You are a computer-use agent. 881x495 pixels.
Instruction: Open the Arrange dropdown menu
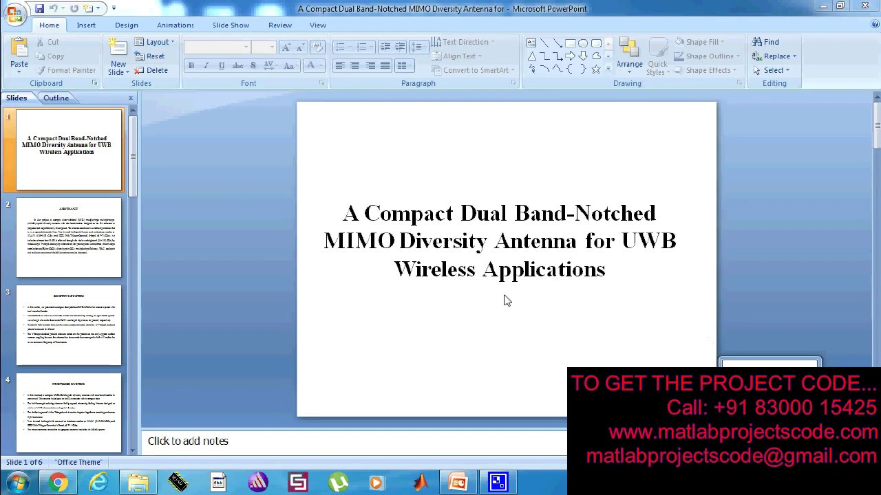point(629,56)
